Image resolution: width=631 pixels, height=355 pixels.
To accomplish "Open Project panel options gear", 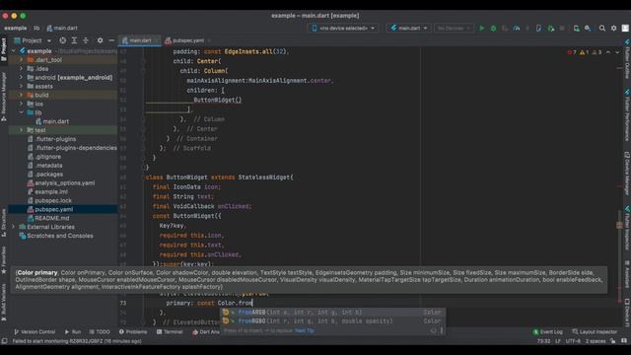I will (100, 40).
